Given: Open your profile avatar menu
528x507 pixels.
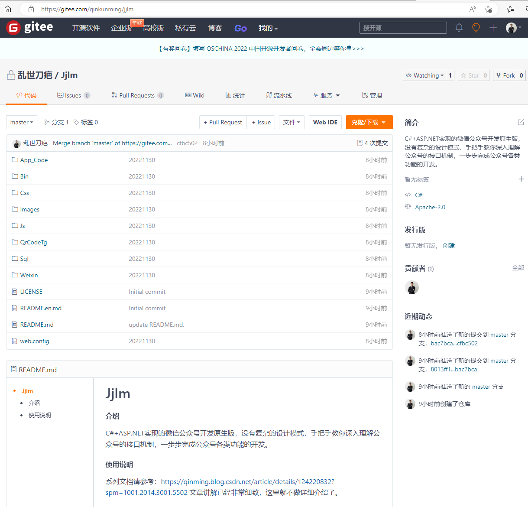Looking at the screenshot, I should coord(511,28).
